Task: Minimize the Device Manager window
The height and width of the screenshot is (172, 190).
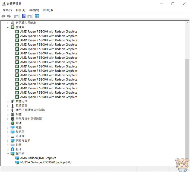Action: [161, 4]
